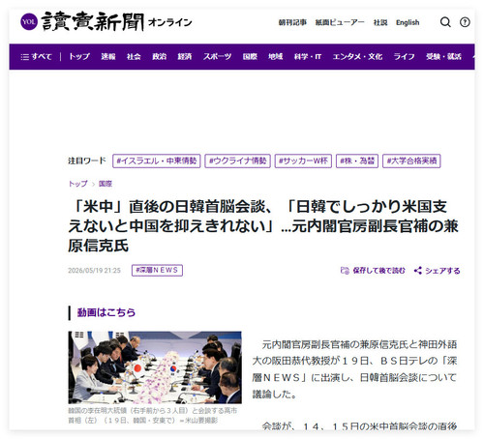Click the date 2026/05/19 21:25
The width and height of the screenshot is (484, 439).
pyautogui.click(x=94, y=270)
